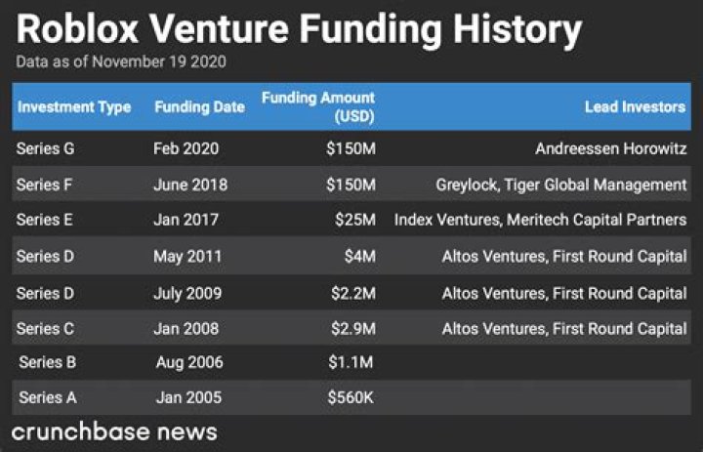Select the Series G row label
The image size is (703, 452).
[46, 149]
